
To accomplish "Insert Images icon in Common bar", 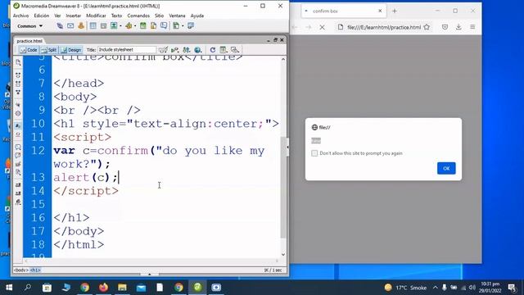I will click(x=114, y=25).
